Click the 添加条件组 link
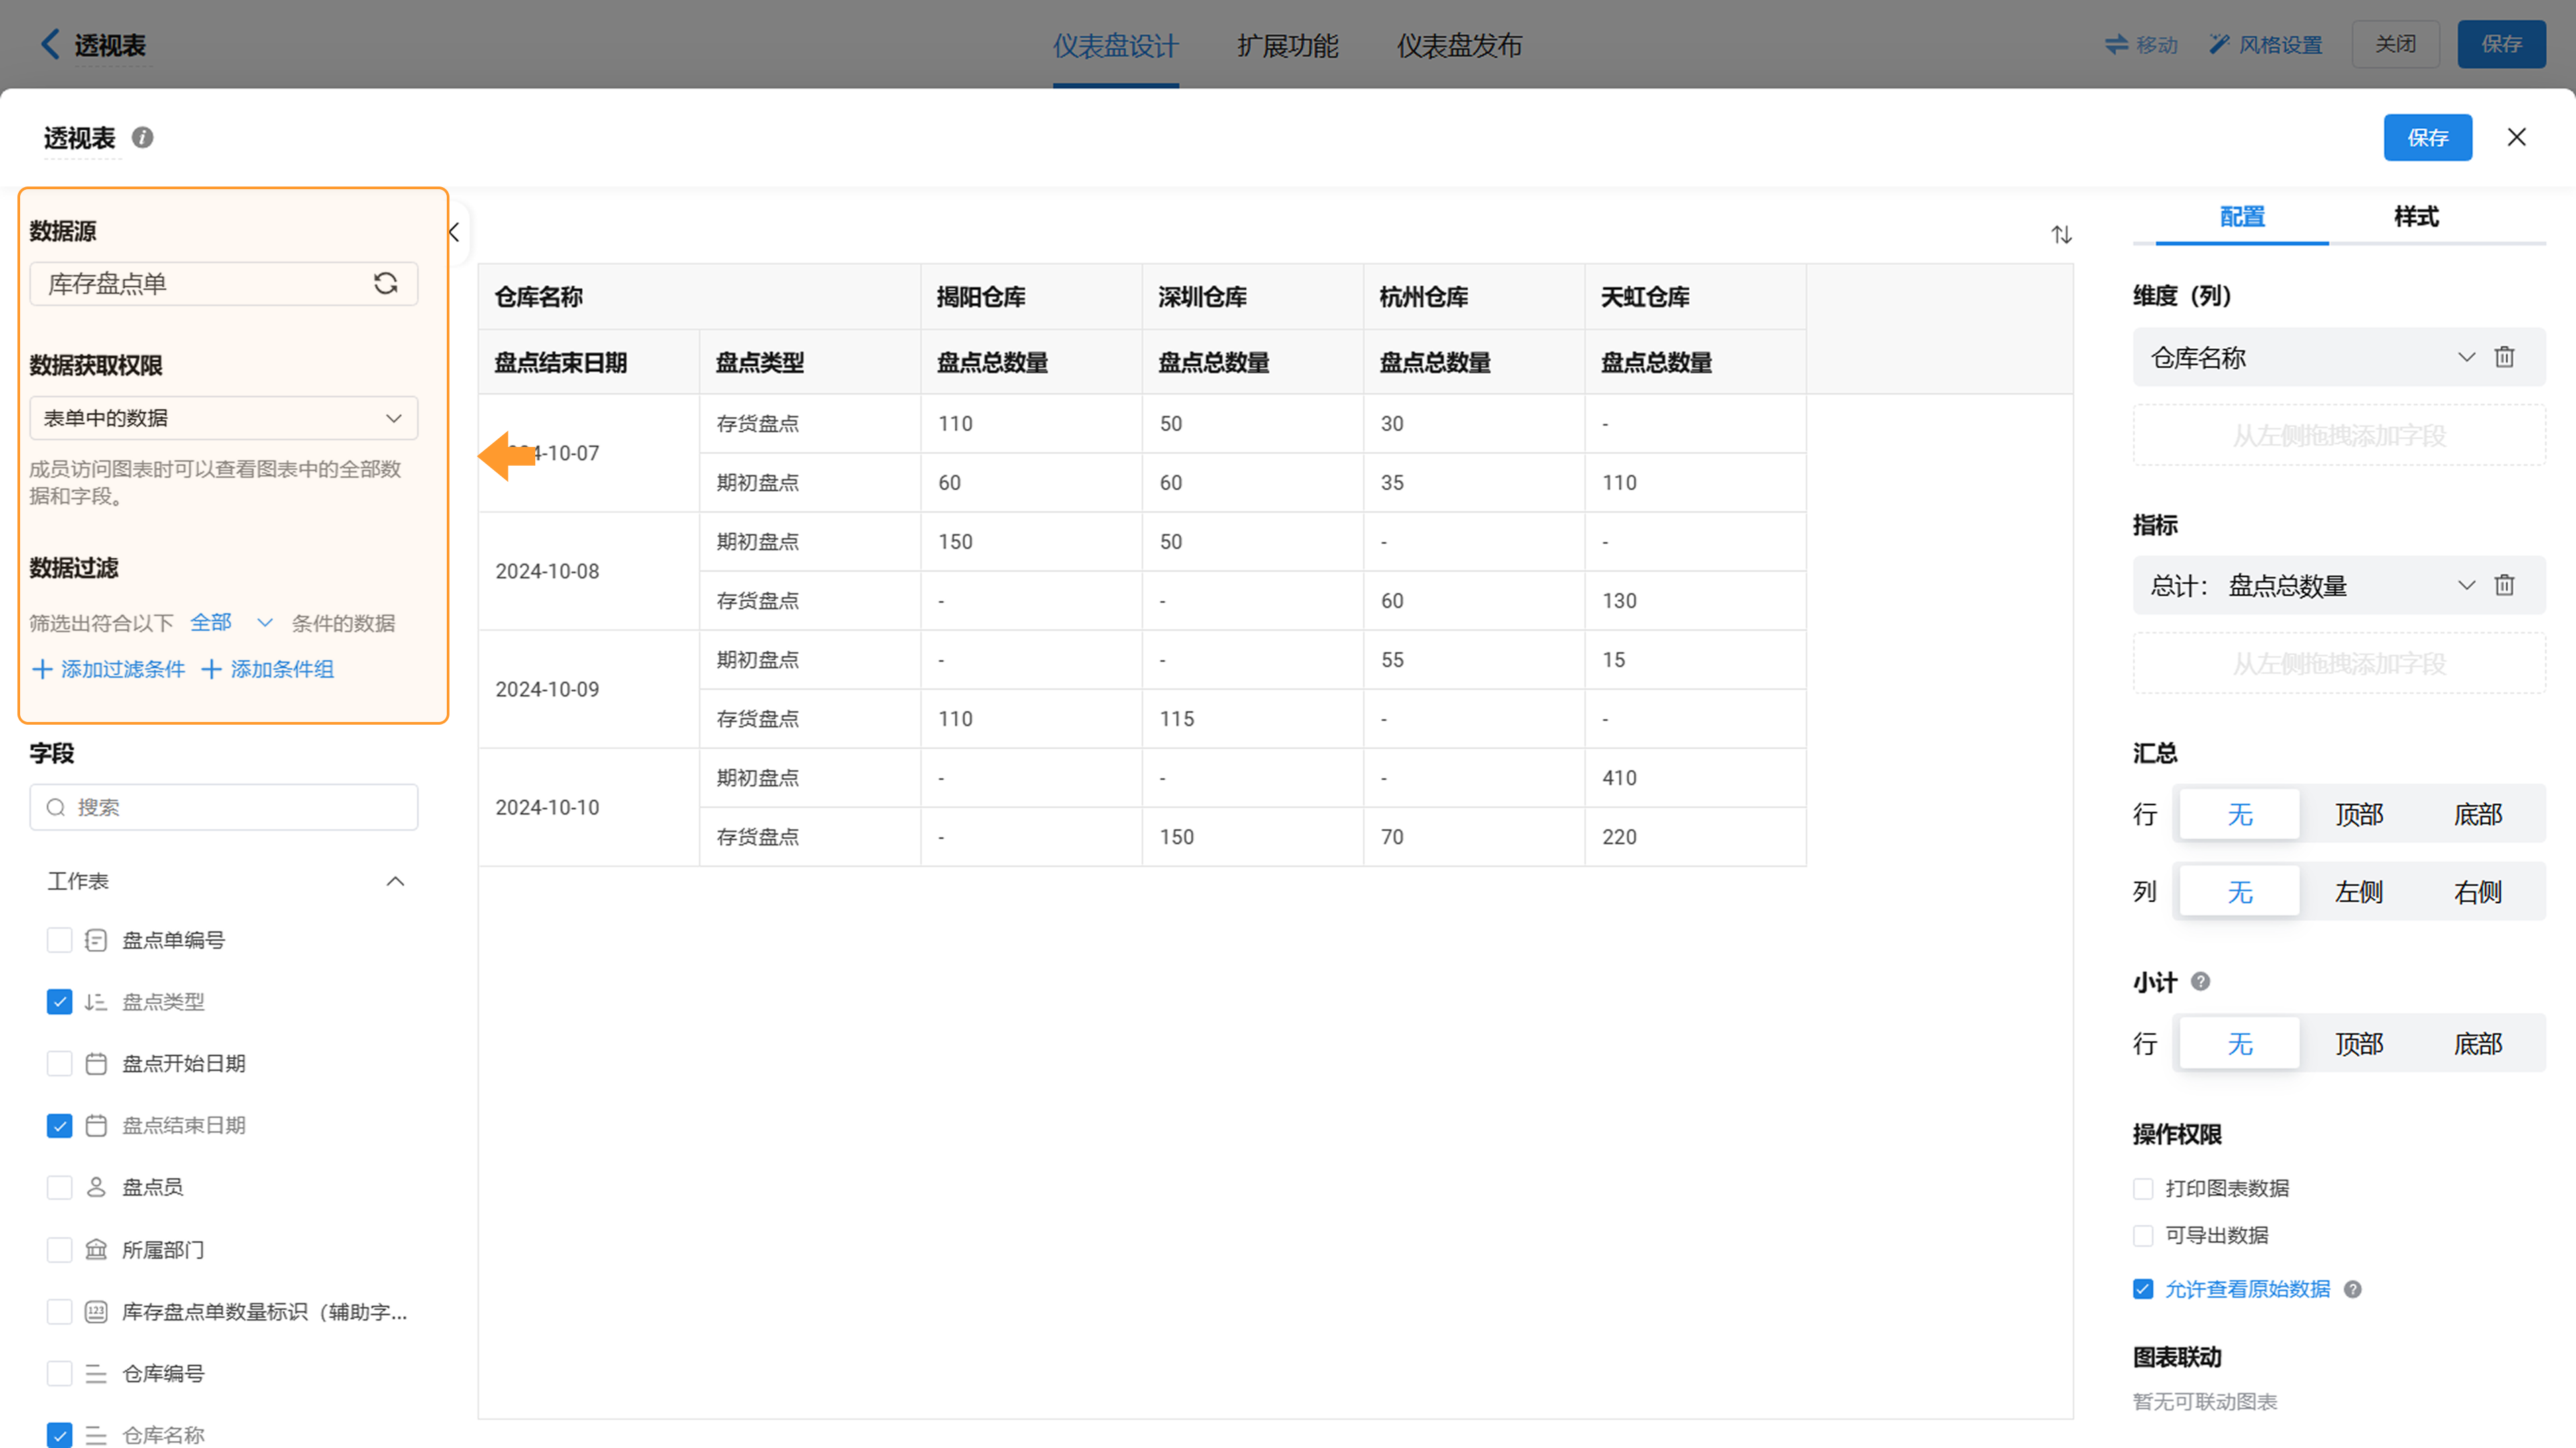This screenshot has width=2576, height=1448. 282,669
